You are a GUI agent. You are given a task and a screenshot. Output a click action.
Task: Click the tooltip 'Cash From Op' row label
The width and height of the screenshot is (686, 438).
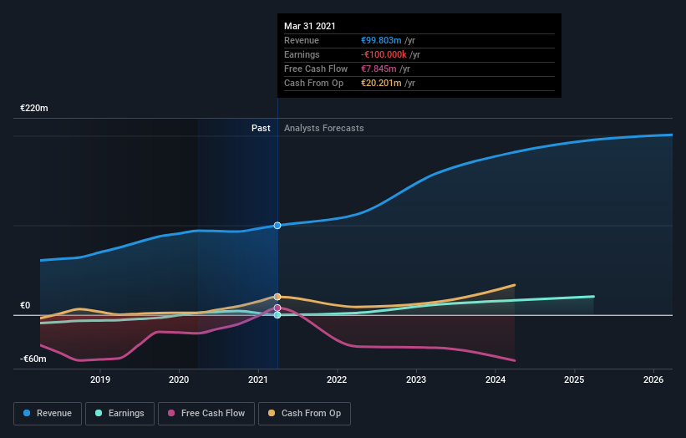(313, 83)
